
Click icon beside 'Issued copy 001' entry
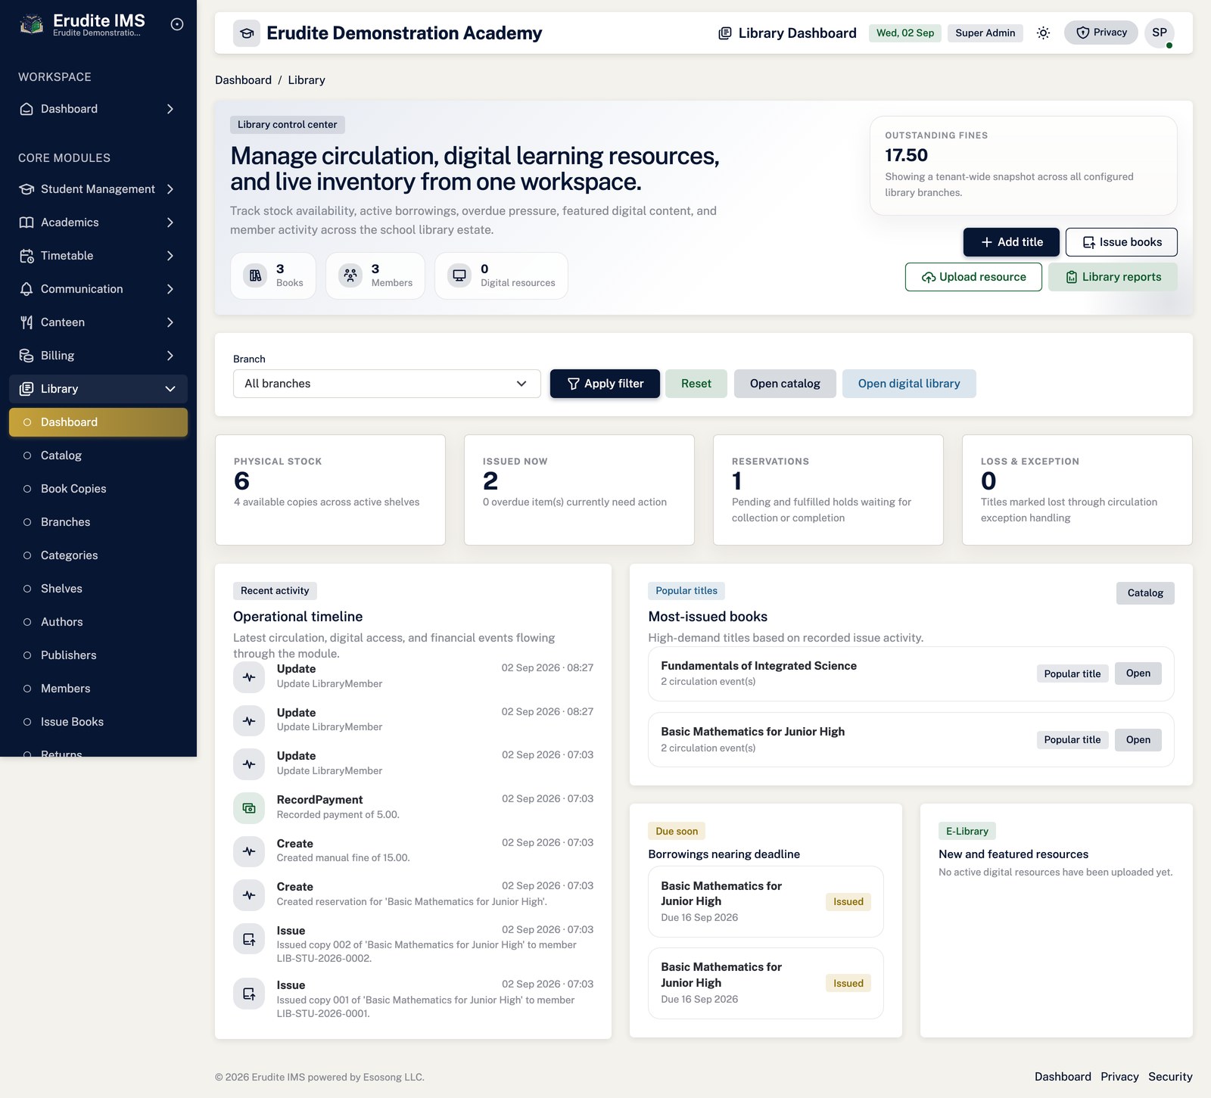tap(249, 994)
